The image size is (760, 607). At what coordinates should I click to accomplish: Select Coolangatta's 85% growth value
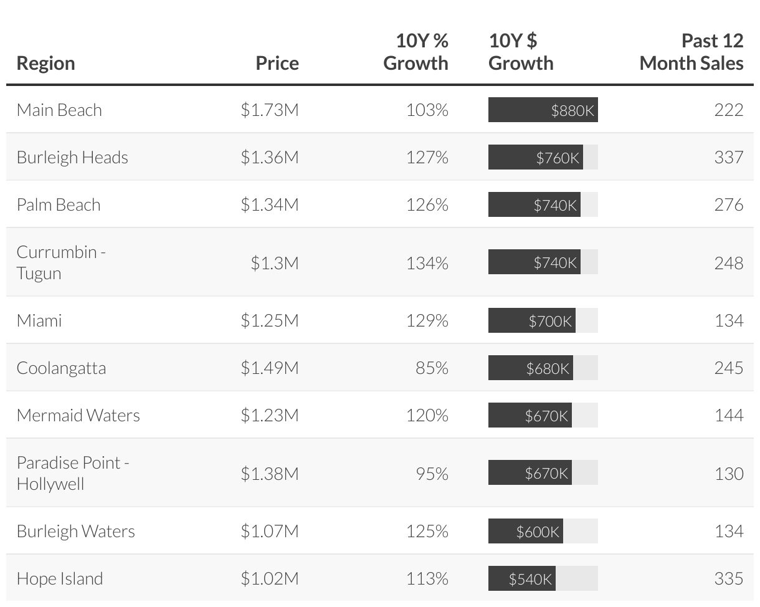[432, 368]
